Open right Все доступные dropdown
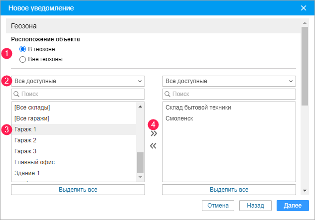Image resolution: width=315 pixels, height=220 pixels. 229,81
